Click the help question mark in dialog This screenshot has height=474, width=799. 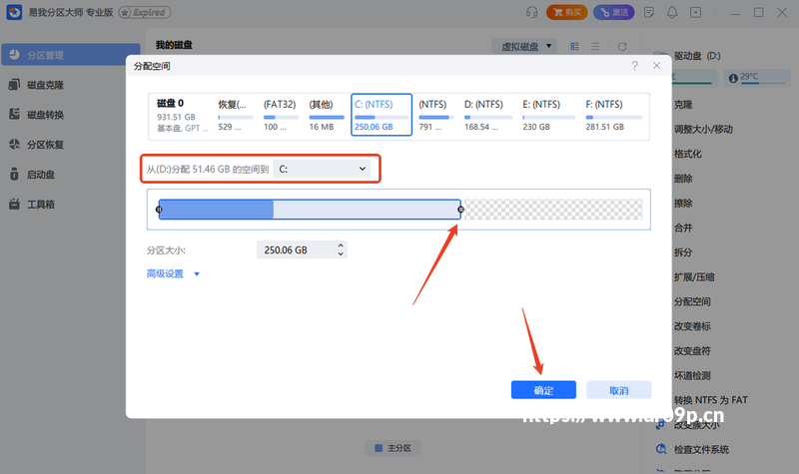[x=634, y=66]
